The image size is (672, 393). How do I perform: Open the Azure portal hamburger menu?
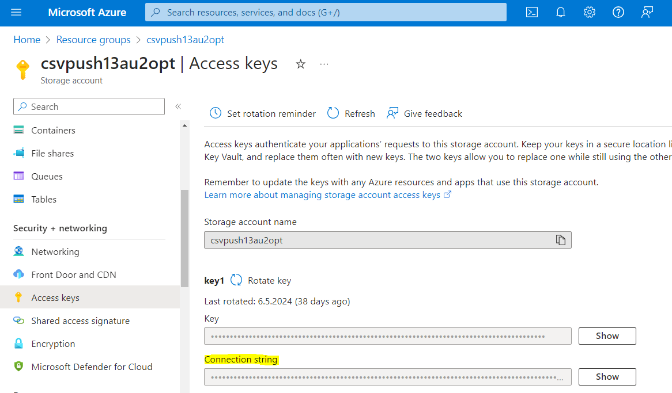tap(16, 12)
